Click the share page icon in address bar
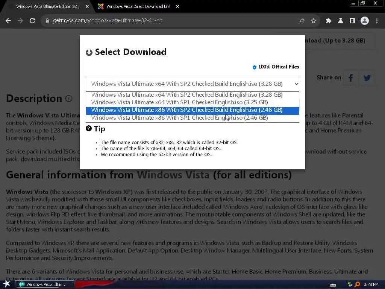385x289 pixels. pos(302,21)
